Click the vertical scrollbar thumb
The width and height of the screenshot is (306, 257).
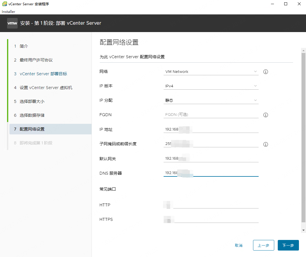click(303, 138)
